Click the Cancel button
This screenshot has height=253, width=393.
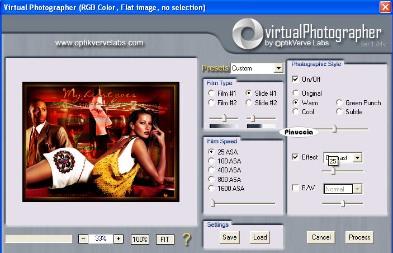tap(321, 237)
